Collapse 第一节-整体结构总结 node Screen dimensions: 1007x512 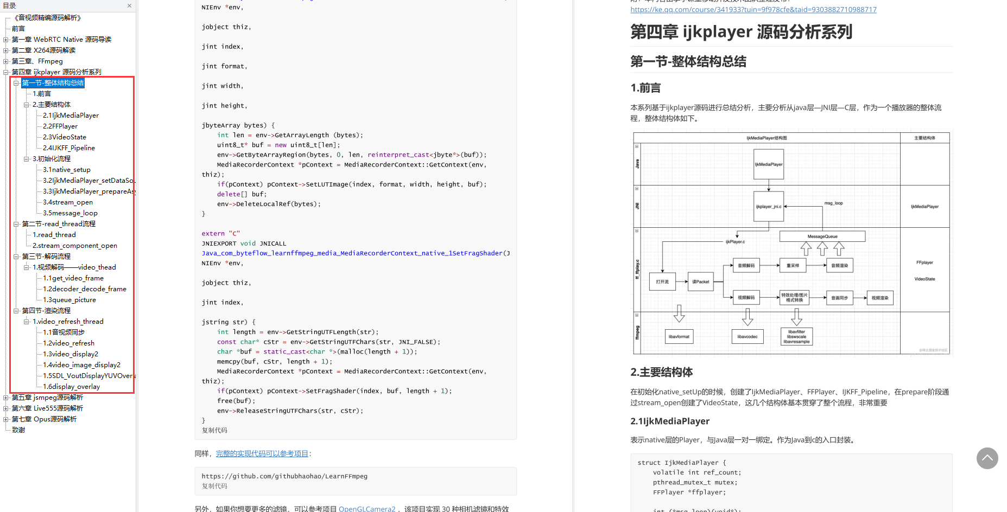click(16, 83)
